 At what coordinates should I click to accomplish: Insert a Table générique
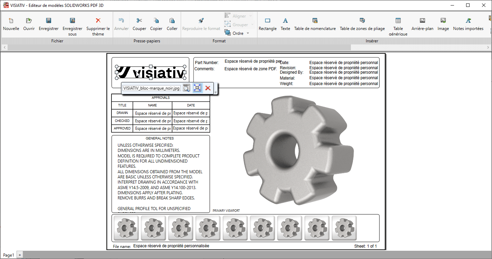click(398, 27)
